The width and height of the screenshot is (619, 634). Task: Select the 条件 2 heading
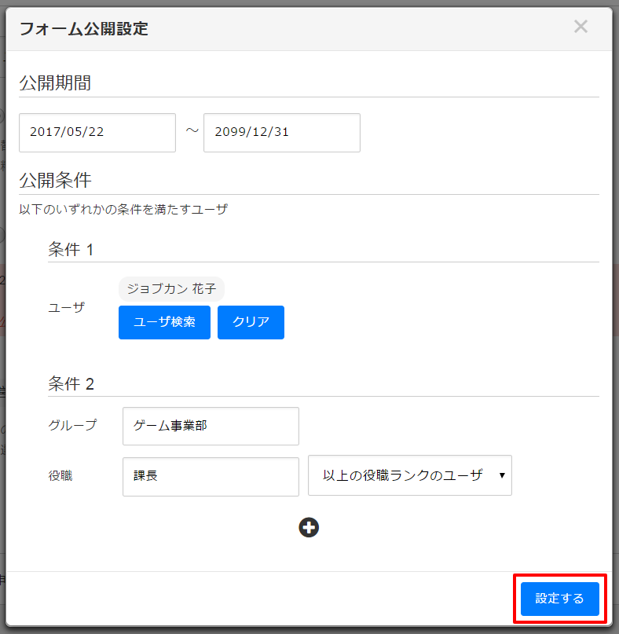pos(71,384)
